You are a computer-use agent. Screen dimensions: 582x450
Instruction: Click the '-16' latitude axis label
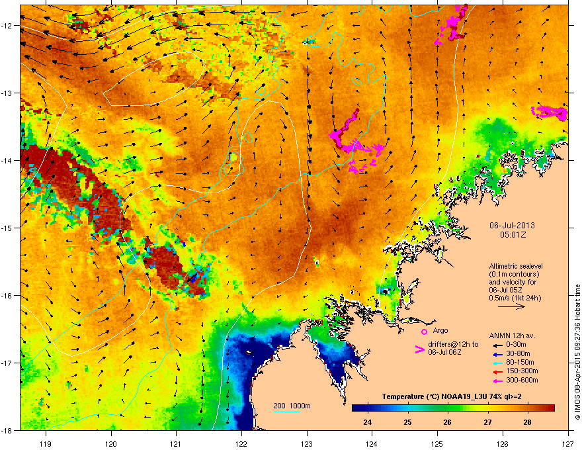coord(7,296)
